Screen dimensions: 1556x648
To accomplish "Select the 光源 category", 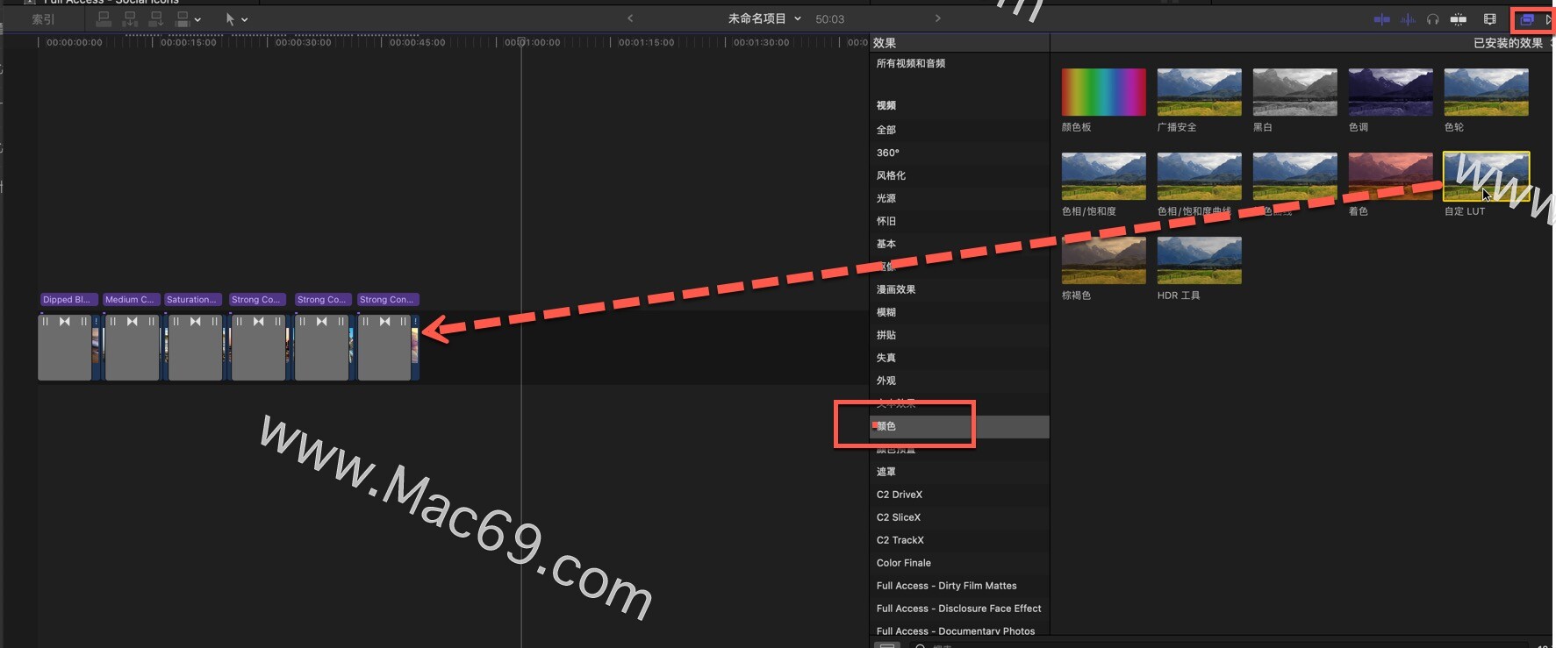I will [959, 198].
